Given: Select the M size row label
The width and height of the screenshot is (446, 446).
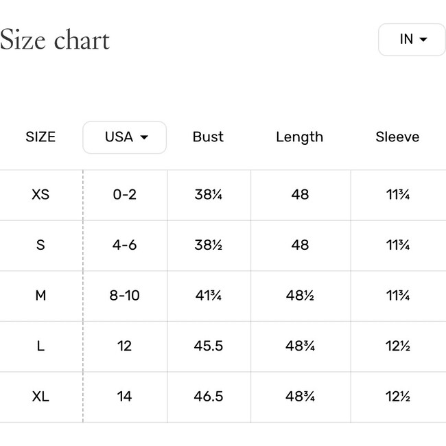Looking at the screenshot, I should coord(40,296).
